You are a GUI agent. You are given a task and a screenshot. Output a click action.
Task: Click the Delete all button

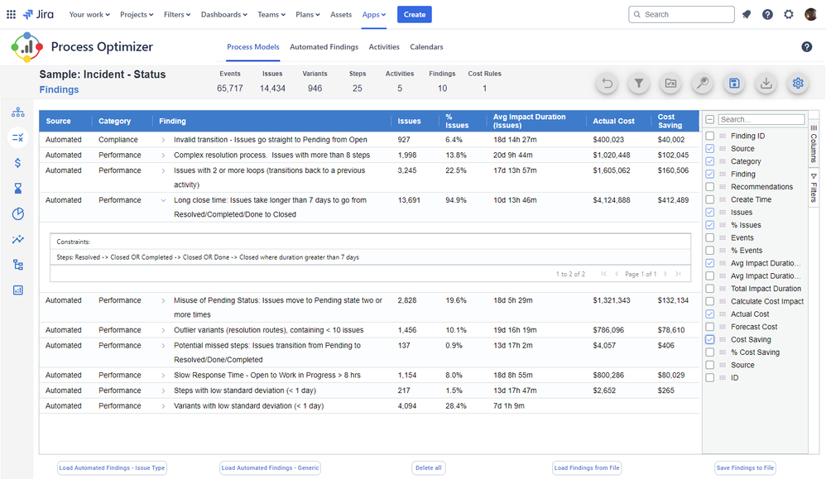[x=428, y=468]
